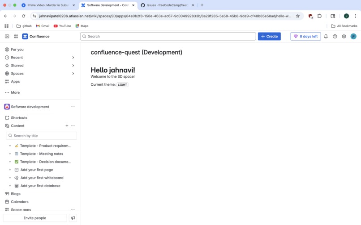Open Template - Product requirements page
The image size is (361, 225).
tap(43, 146)
